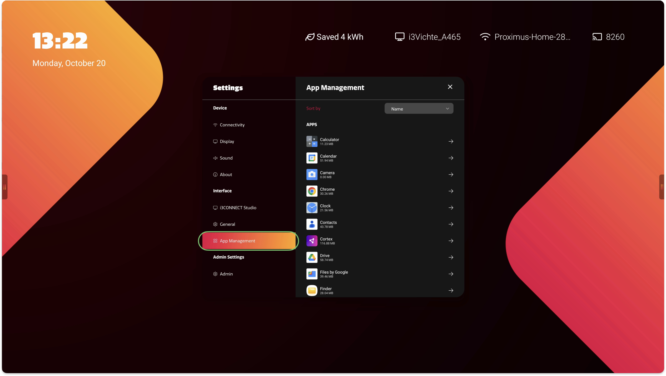Click the Camera app icon
The width and height of the screenshot is (666, 376).
(312, 175)
